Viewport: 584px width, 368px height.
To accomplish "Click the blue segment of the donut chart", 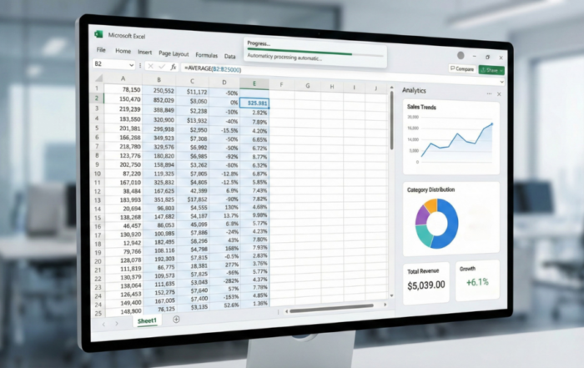I will click(451, 224).
